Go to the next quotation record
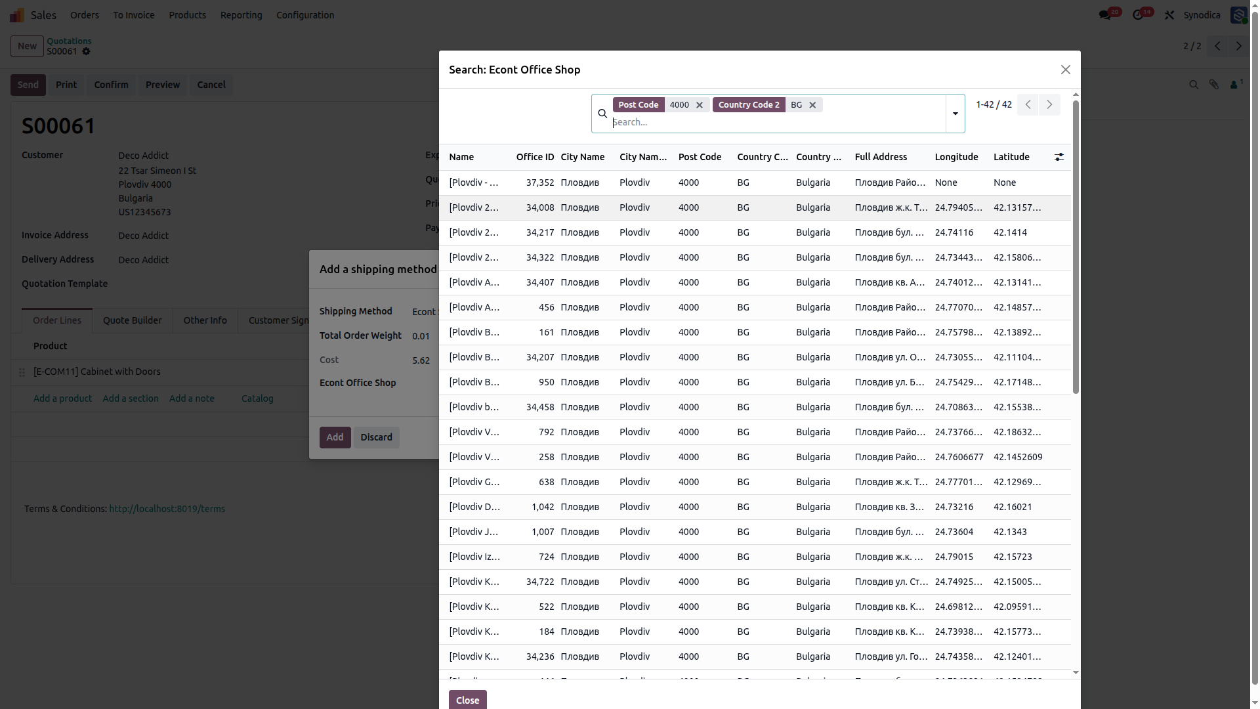The image size is (1260, 709). coord(1238,46)
